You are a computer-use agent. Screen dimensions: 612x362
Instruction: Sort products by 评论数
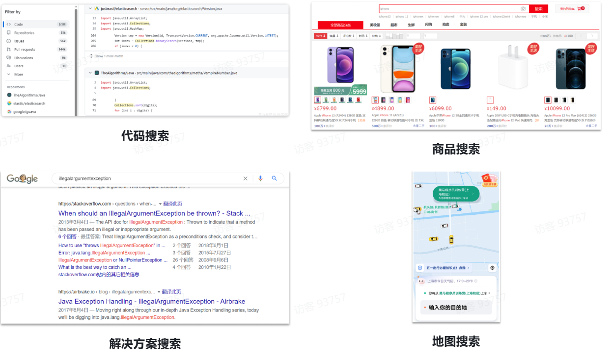349,36
